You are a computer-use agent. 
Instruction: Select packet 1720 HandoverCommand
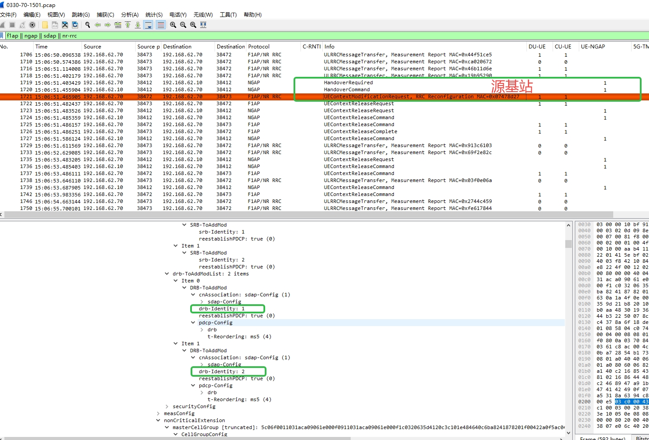[x=324, y=89]
